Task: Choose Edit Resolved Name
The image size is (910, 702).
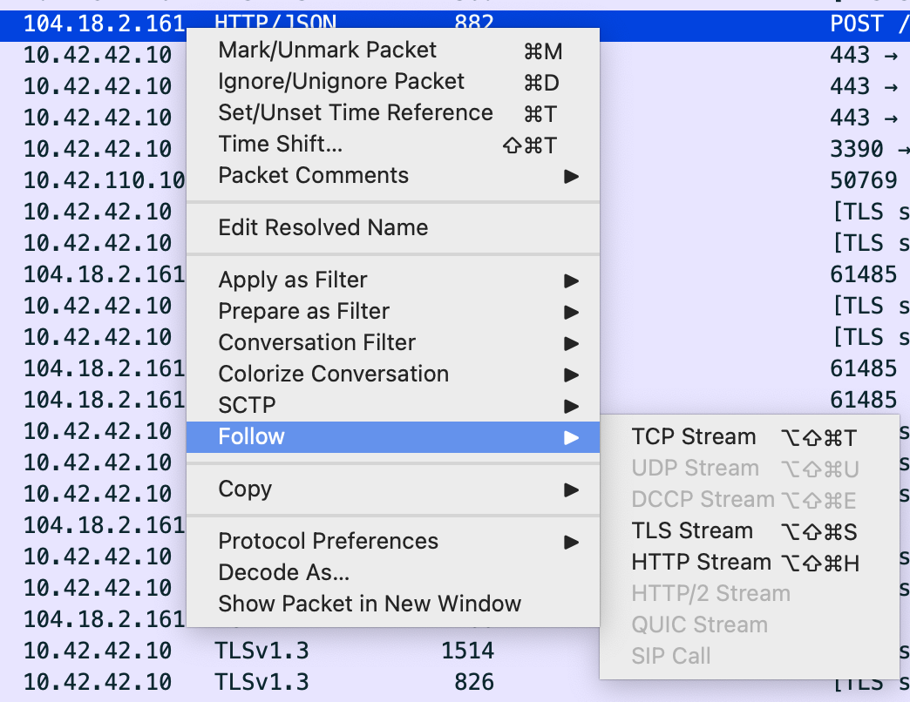Action: pyautogui.click(x=323, y=228)
